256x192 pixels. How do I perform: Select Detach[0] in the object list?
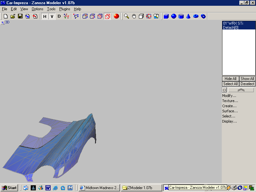tap(230, 28)
